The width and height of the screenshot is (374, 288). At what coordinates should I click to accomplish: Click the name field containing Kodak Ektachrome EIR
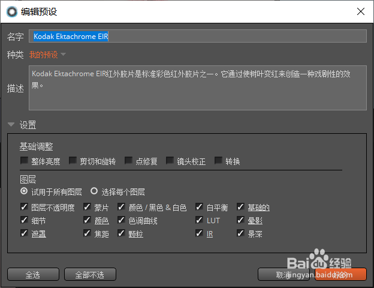tap(198, 36)
